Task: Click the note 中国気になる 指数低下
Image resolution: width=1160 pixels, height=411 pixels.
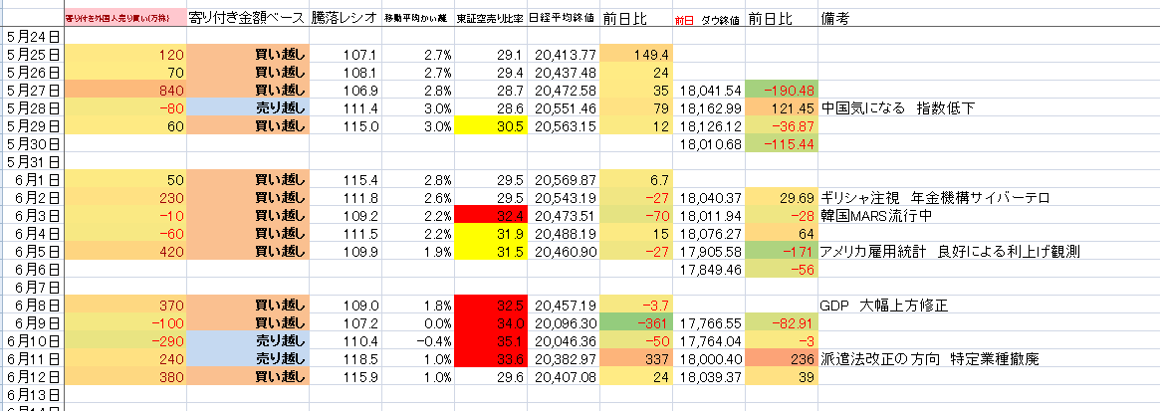Action: 897,107
